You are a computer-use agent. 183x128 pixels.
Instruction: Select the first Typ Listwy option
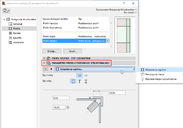pyautogui.click(x=80, y=75)
